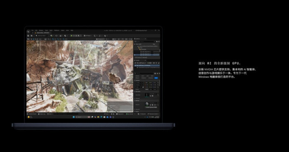
Task: Click the Revision Control status button
Action: point(153,114)
